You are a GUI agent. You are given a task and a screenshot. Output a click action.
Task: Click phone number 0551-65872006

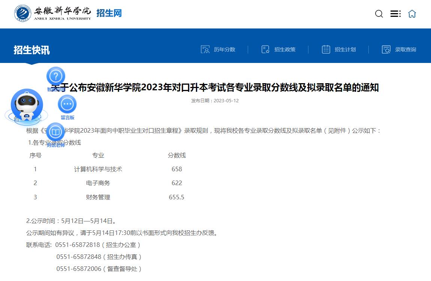click(x=79, y=269)
